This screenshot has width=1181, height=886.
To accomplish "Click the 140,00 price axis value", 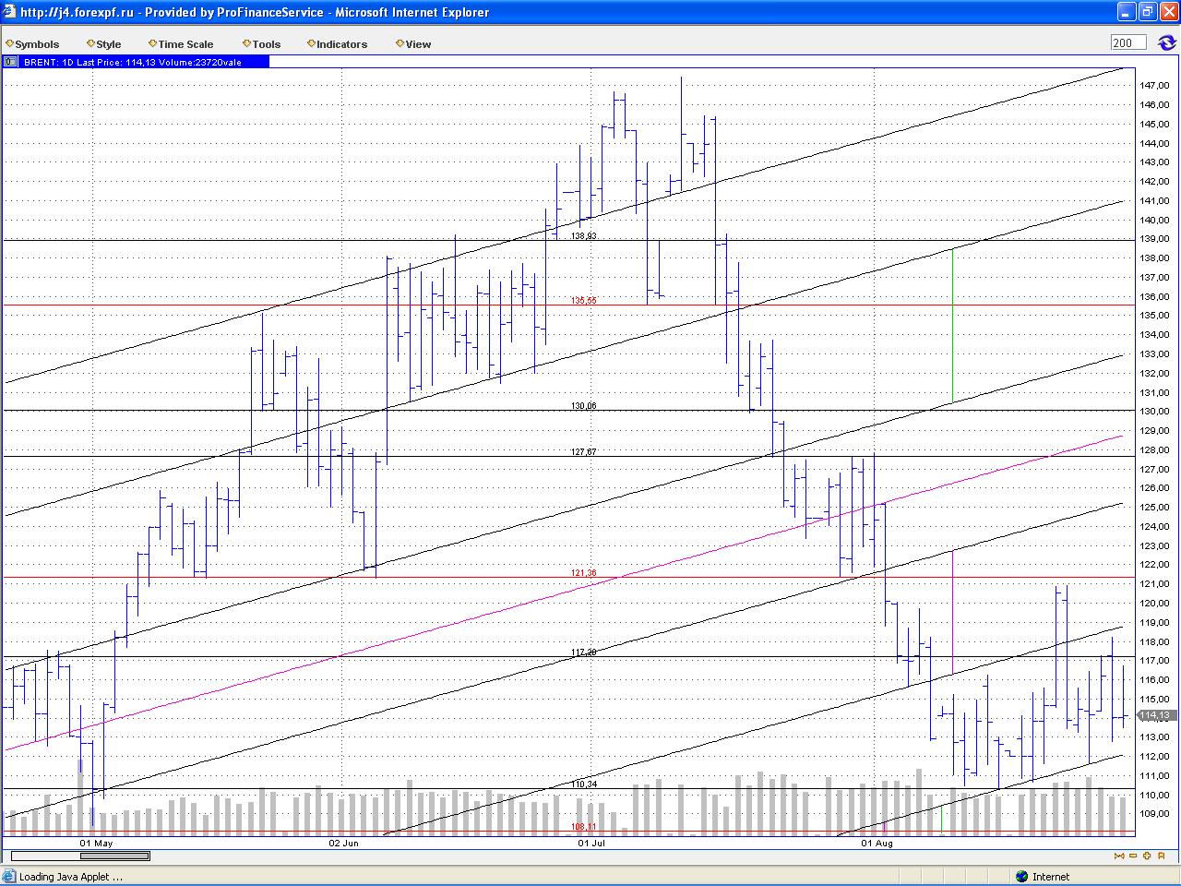I will point(1154,220).
